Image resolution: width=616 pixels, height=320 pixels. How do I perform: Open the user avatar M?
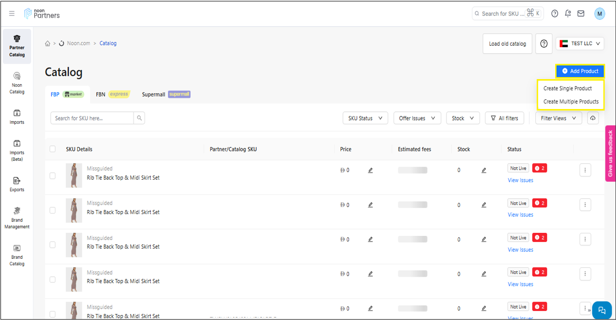click(600, 14)
